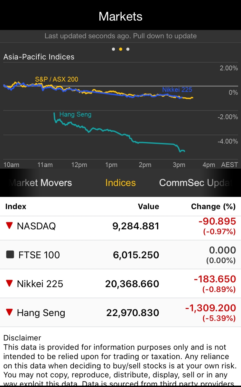Select the Indices tab
Viewport: 241px width, 387px height.
pyautogui.click(x=120, y=183)
